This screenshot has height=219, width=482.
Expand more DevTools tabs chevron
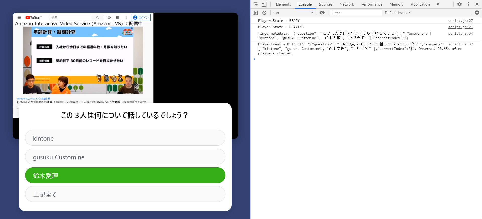(438, 4)
